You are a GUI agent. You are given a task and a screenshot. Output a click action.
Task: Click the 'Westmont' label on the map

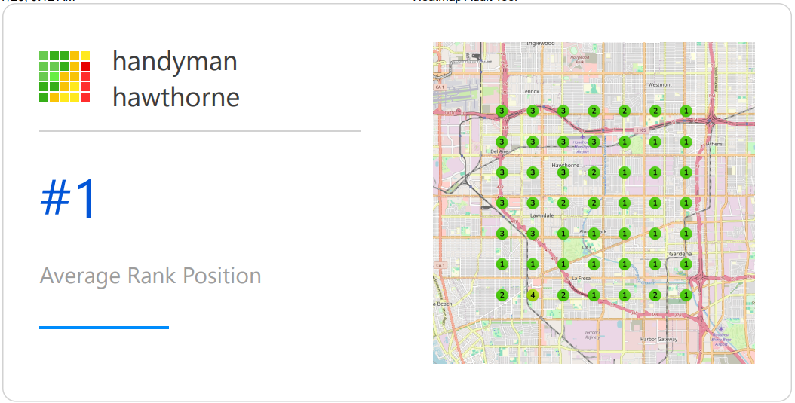(x=660, y=84)
